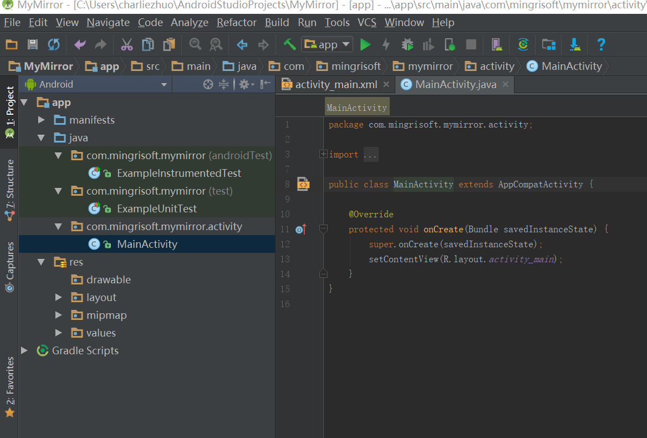This screenshot has height=438, width=647.
Task: Click the Synchronize toolbar icon
Action: (54, 44)
